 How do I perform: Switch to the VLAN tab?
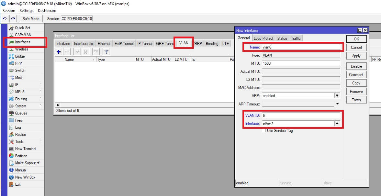pyautogui.click(x=184, y=43)
